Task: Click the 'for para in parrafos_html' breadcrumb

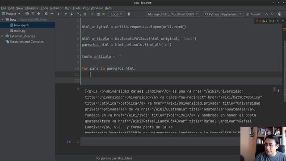Action: click(x=114, y=158)
